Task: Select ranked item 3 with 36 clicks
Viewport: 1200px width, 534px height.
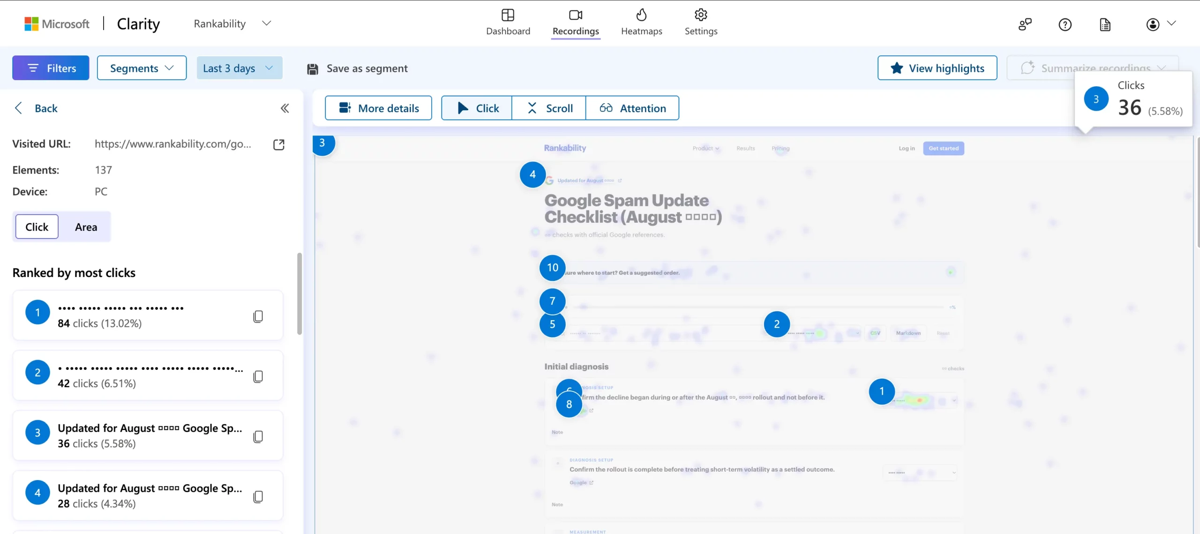Action: 148,436
